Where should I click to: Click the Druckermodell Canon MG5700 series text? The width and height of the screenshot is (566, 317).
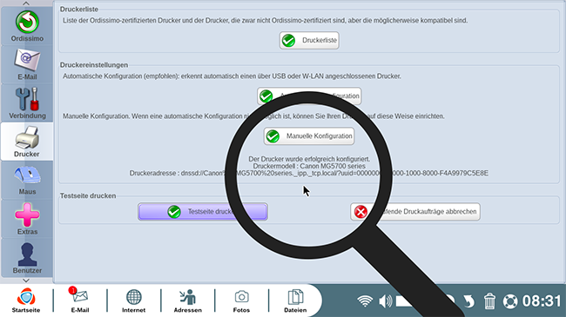click(309, 166)
